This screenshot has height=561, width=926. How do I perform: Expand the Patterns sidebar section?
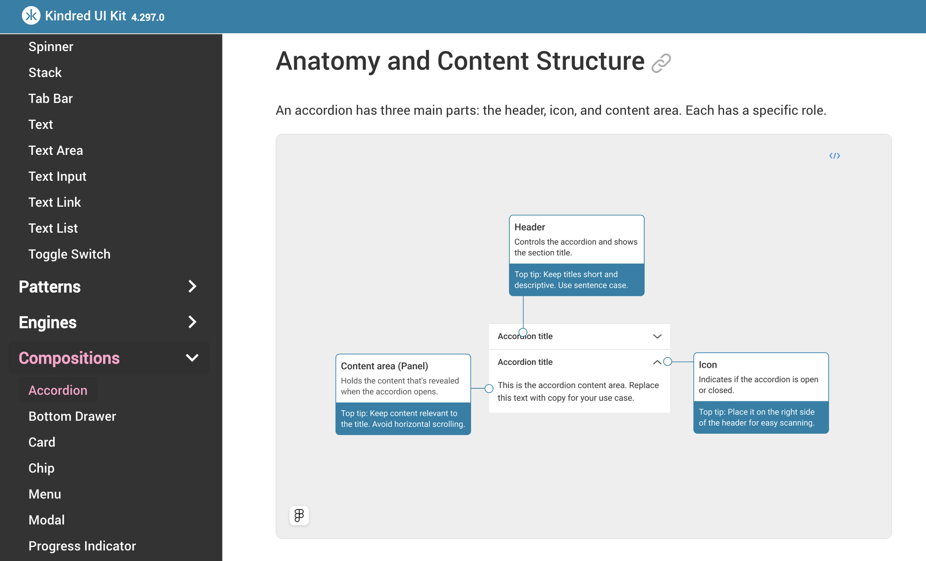pos(192,287)
